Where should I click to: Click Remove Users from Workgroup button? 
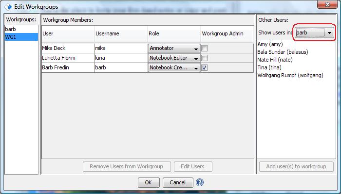pyautogui.click(x=127, y=166)
